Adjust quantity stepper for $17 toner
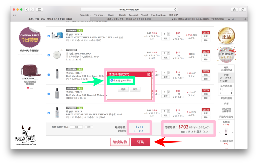Image resolution: width=258 pixels, height=164 pixels. [169, 72]
